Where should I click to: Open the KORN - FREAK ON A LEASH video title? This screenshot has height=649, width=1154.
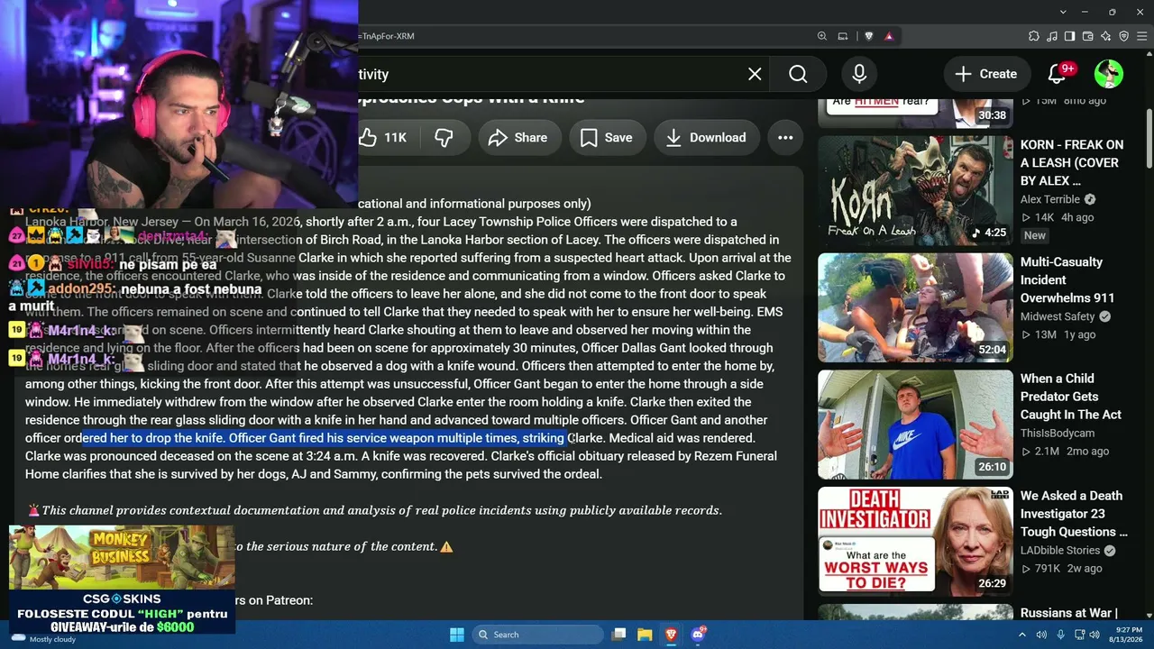pyautogui.click(x=1072, y=162)
